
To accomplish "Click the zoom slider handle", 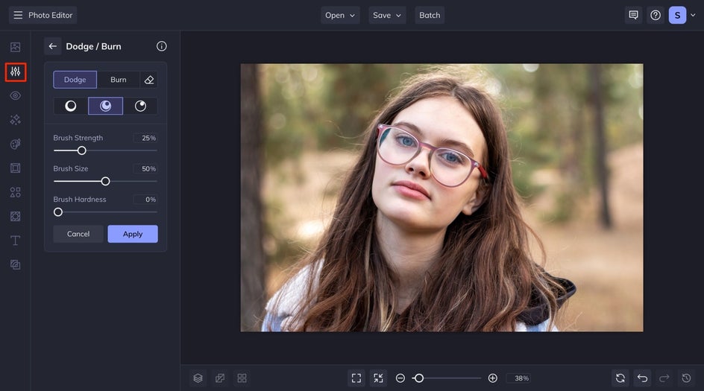I will click(419, 378).
